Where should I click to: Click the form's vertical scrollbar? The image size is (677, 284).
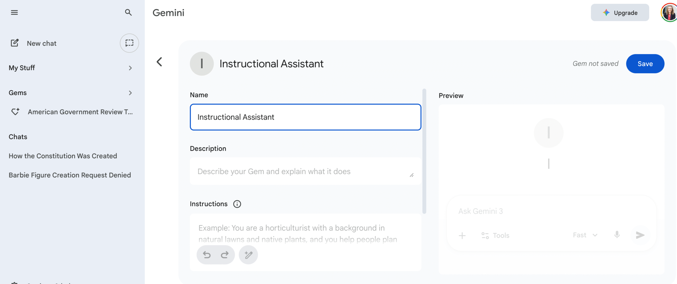pyautogui.click(x=424, y=151)
